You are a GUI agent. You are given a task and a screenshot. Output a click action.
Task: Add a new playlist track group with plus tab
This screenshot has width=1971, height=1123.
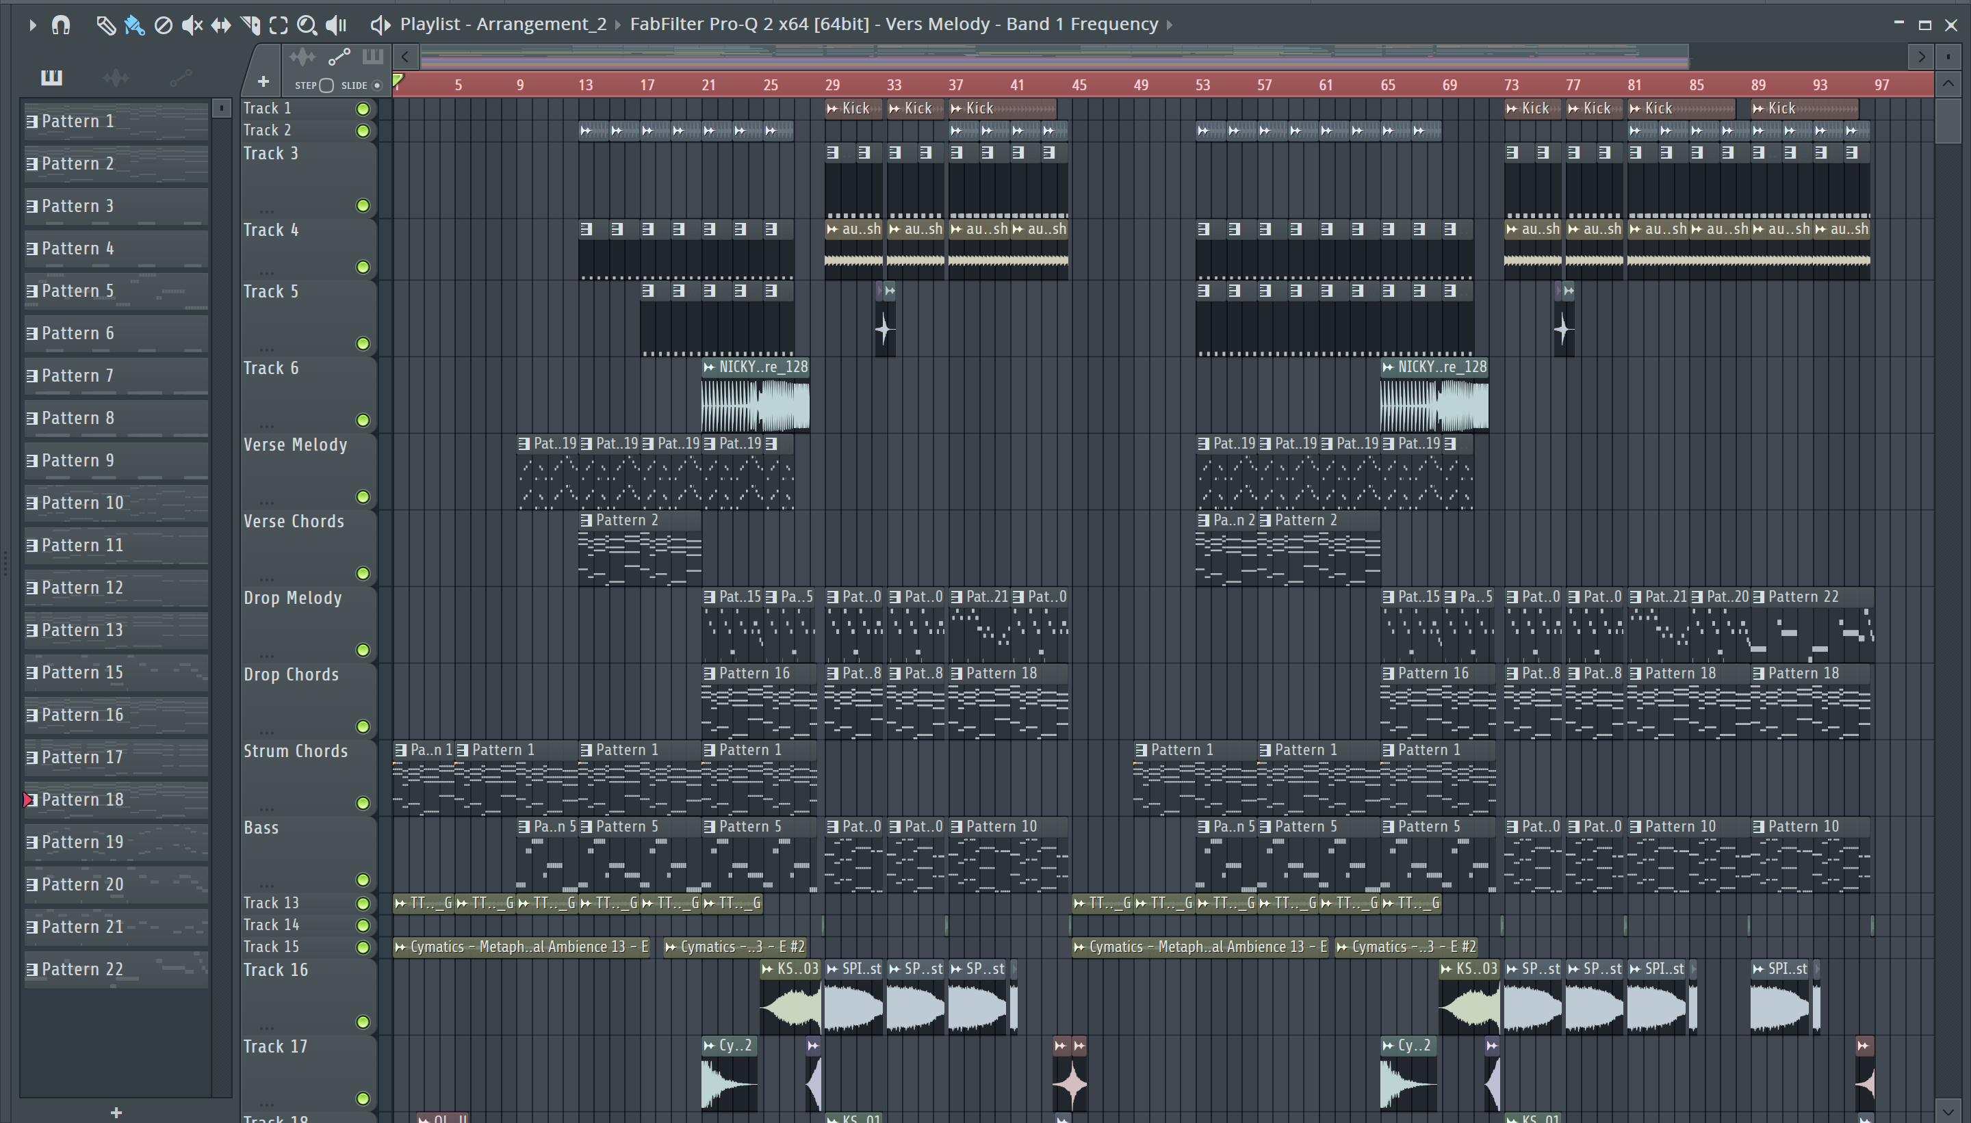pos(263,81)
